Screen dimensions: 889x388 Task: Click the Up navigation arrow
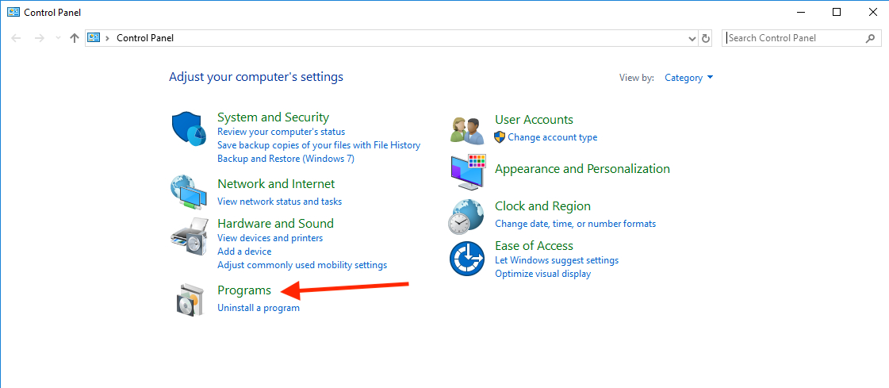click(x=75, y=38)
